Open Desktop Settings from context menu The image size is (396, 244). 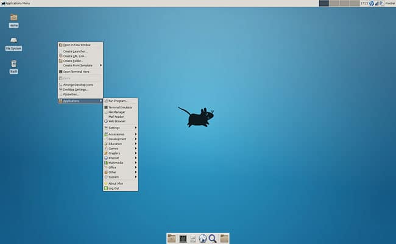click(x=80, y=90)
